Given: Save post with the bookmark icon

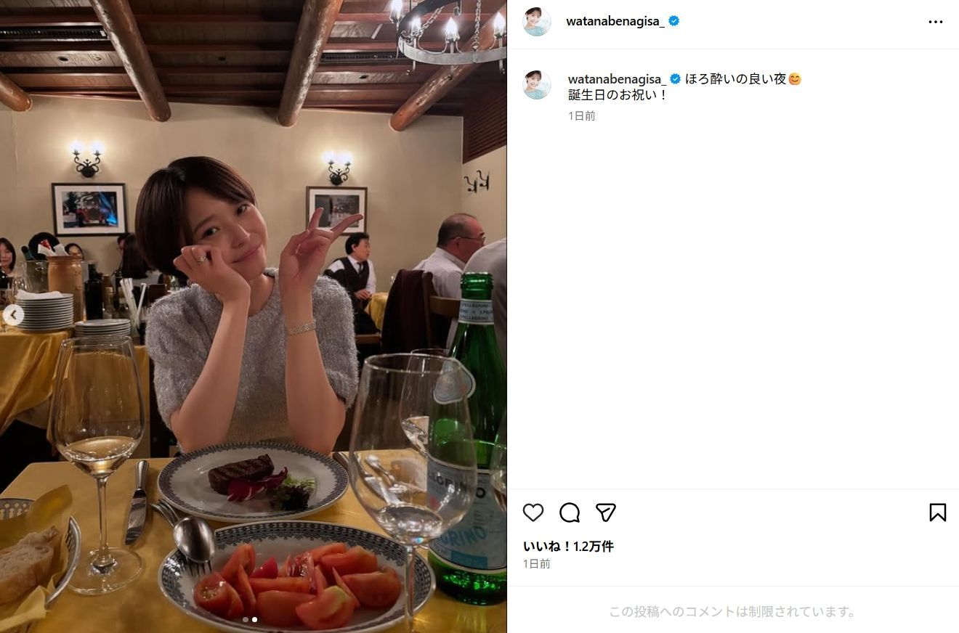Looking at the screenshot, I should pyautogui.click(x=938, y=512).
